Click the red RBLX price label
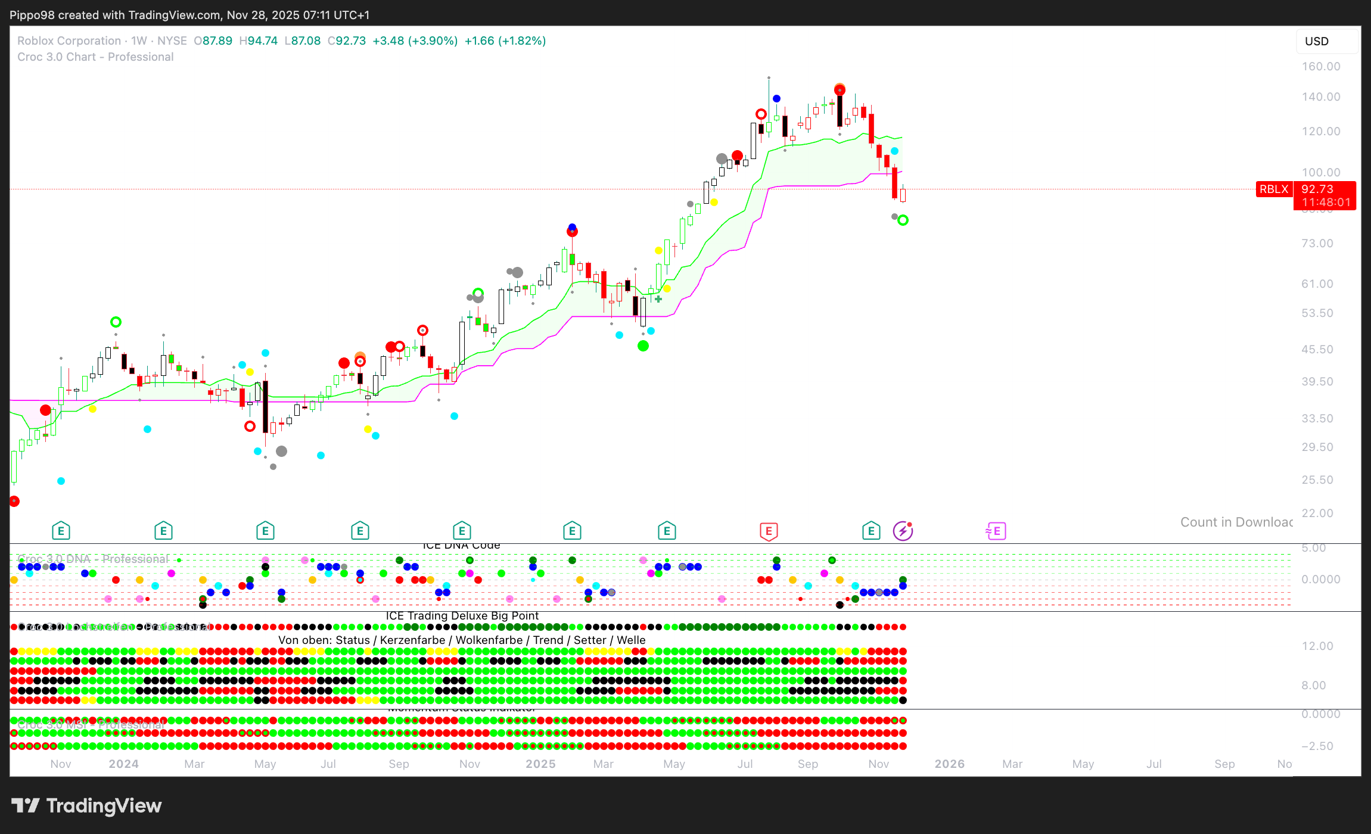1371x834 pixels. tap(1274, 189)
